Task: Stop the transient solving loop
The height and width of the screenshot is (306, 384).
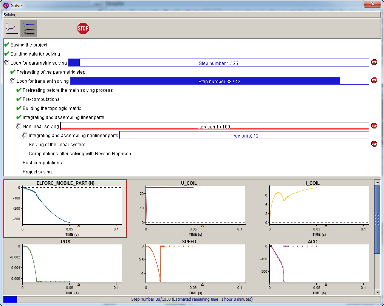Action: 374,80
